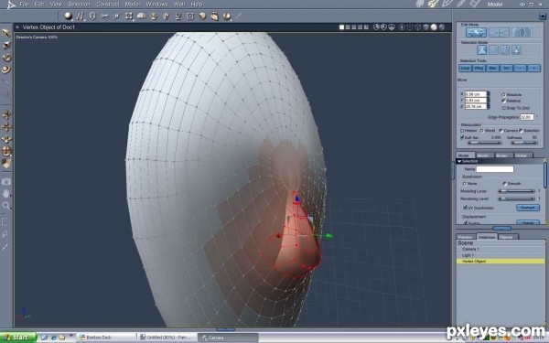Toggle the Soft Sel checkbox
549x343 pixels.
tap(462, 137)
